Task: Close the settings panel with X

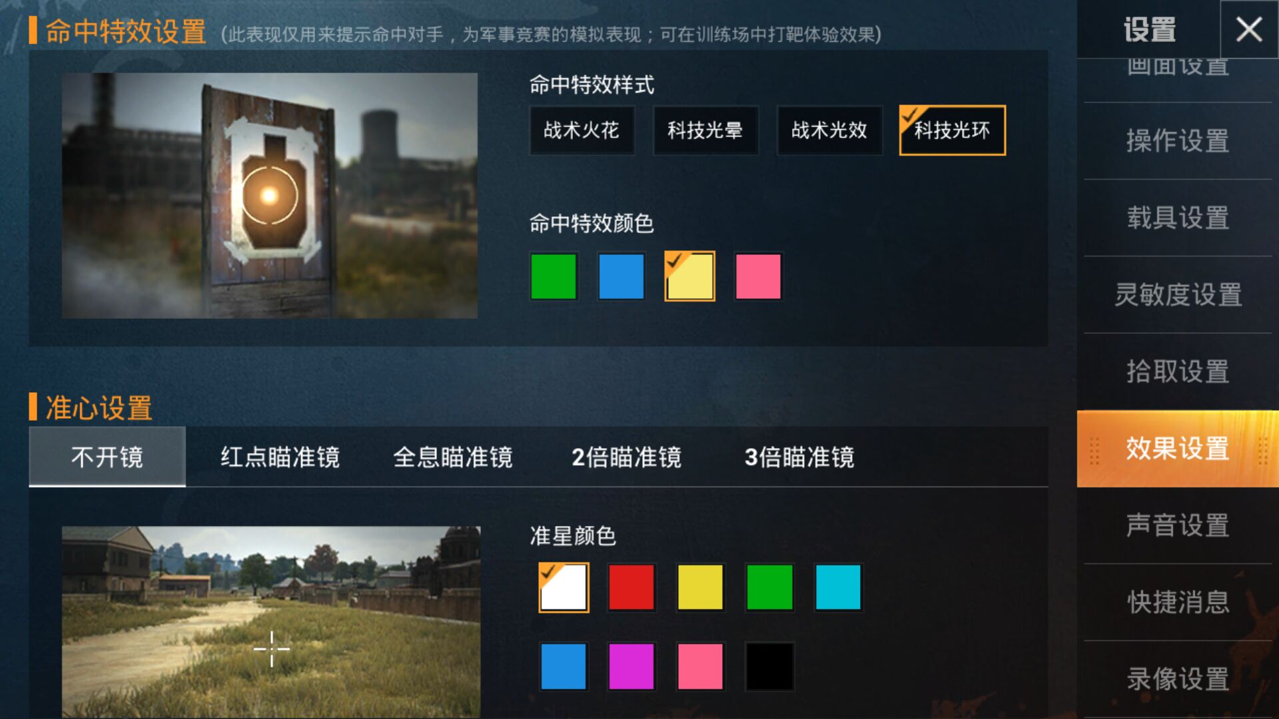Action: (1248, 29)
